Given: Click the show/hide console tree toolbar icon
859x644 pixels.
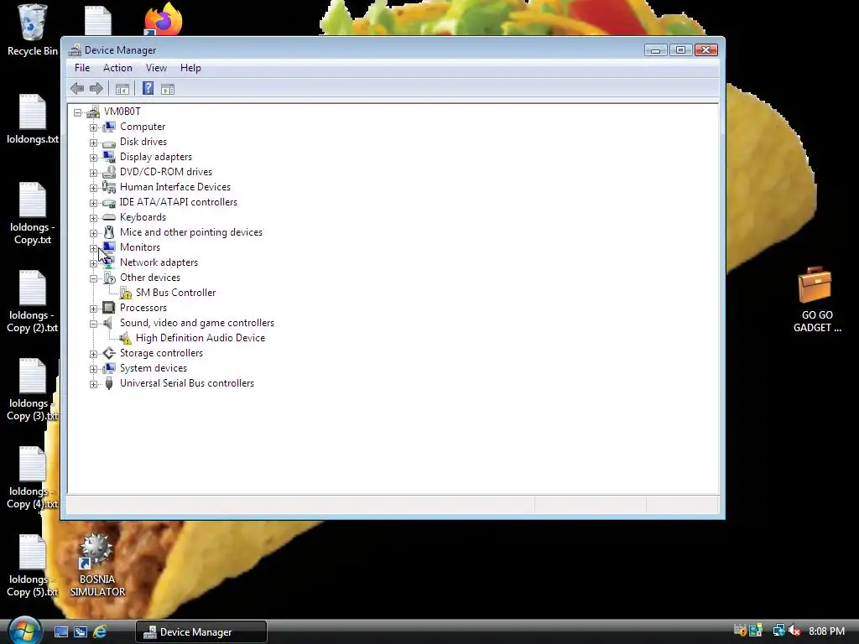Looking at the screenshot, I should pos(122,89).
